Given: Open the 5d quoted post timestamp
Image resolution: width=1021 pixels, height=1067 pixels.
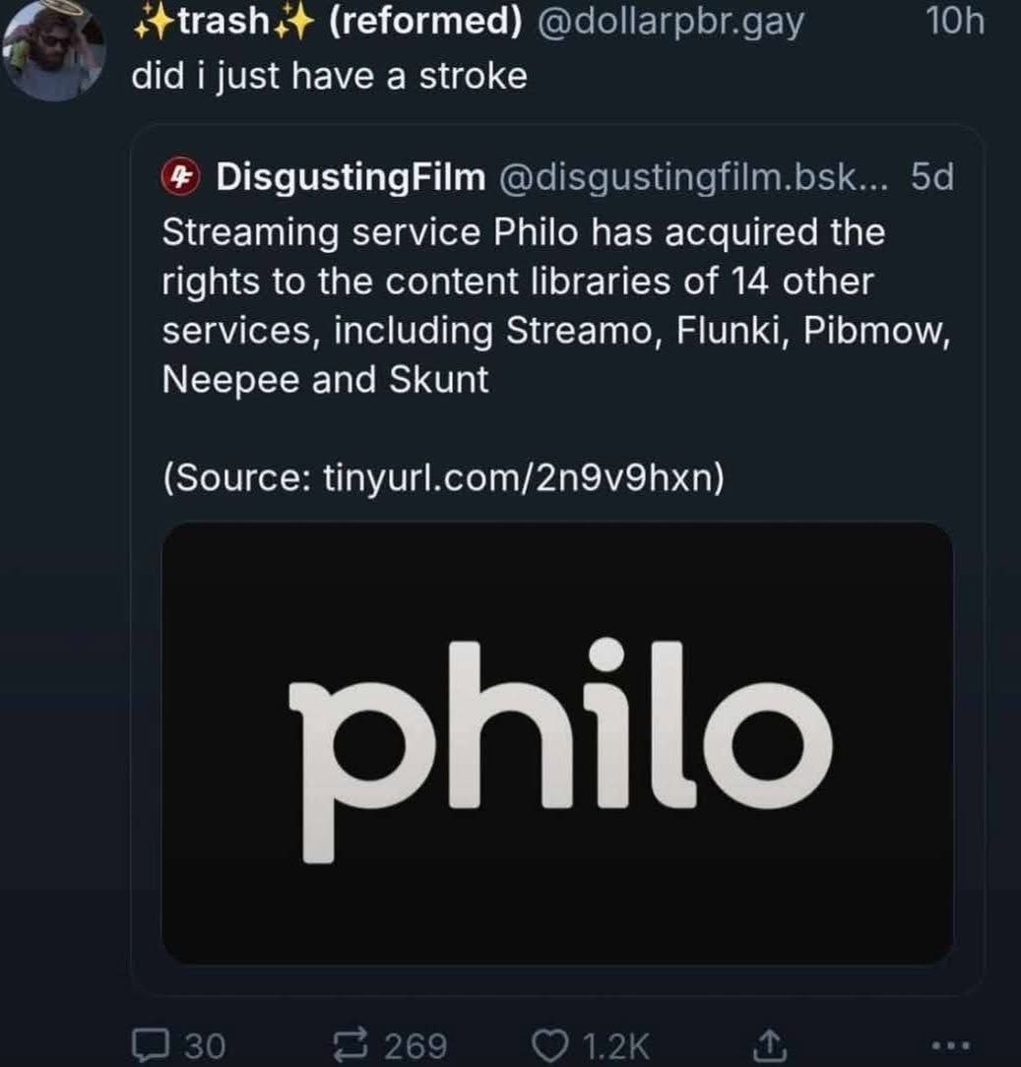Looking at the screenshot, I should coord(931,177).
